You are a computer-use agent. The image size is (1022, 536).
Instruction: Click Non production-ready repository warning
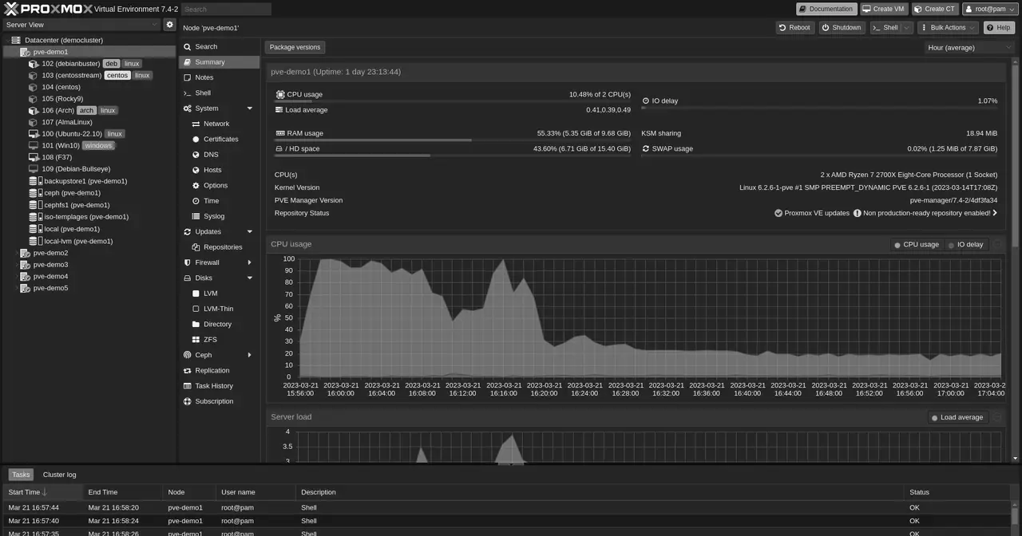coord(925,213)
